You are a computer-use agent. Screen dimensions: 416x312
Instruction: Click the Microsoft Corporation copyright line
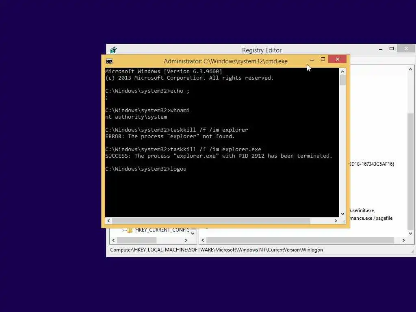pos(189,78)
